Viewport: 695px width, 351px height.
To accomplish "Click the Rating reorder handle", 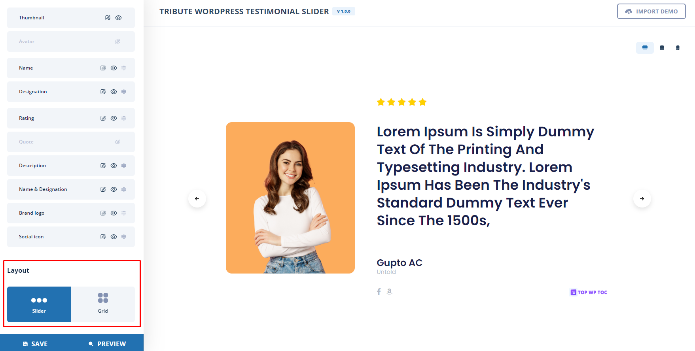I will pos(124,118).
